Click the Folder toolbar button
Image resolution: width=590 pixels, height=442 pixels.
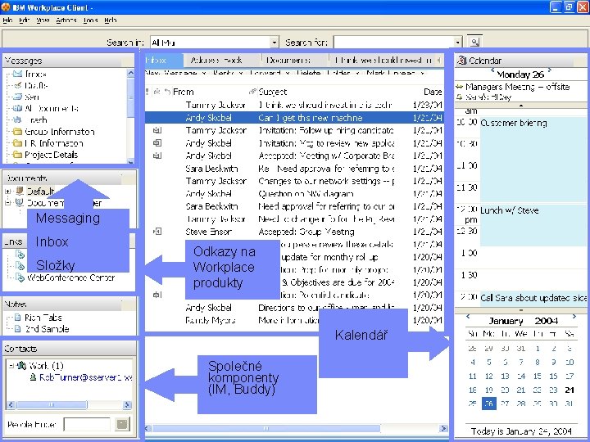[341, 73]
